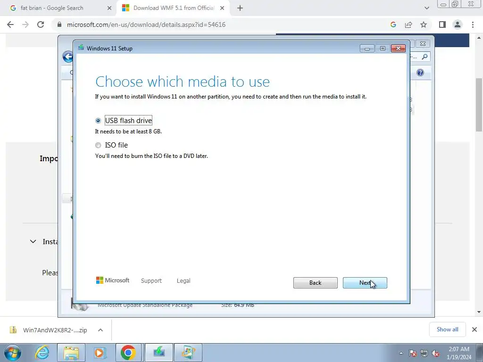Open a new Chrome tab

(240, 8)
